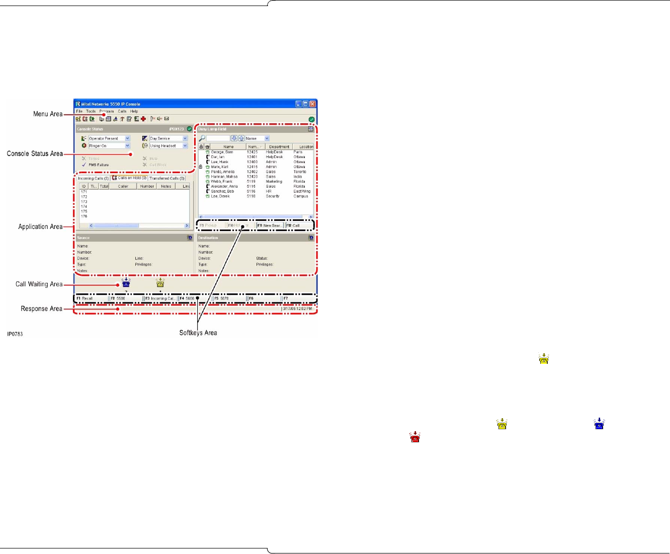Click the green check status icon beside iPBX123
This screenshot has height=554, width=670.
click(x=190, y=129)
